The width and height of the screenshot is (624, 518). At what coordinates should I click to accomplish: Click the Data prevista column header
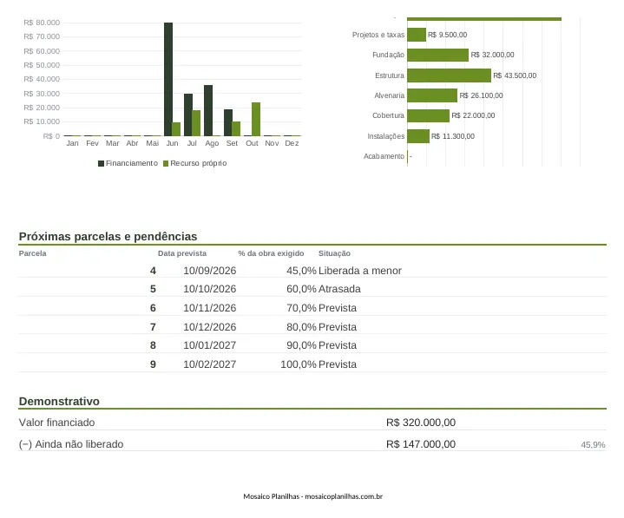click(x=182, y=253)
